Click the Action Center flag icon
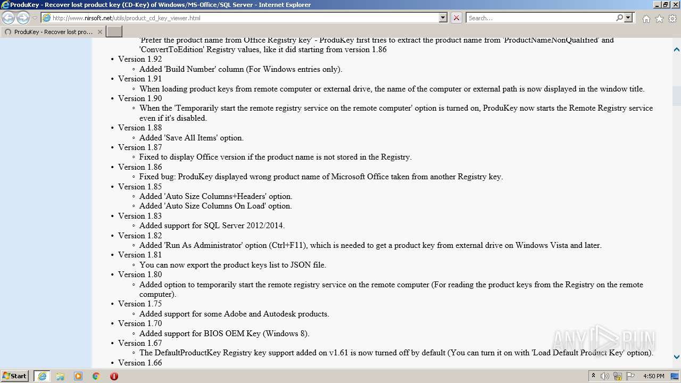The height and width of the screenshot is (383, 681). (x=630, y=376)
